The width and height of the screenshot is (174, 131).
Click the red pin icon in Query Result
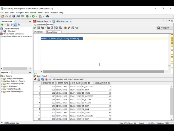coord(35,79)
